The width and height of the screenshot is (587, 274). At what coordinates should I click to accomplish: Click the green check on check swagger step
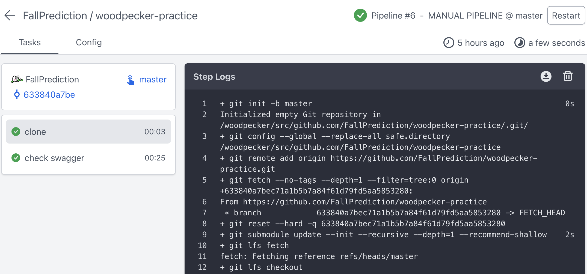pyautogui.click(x=16, y=158)
